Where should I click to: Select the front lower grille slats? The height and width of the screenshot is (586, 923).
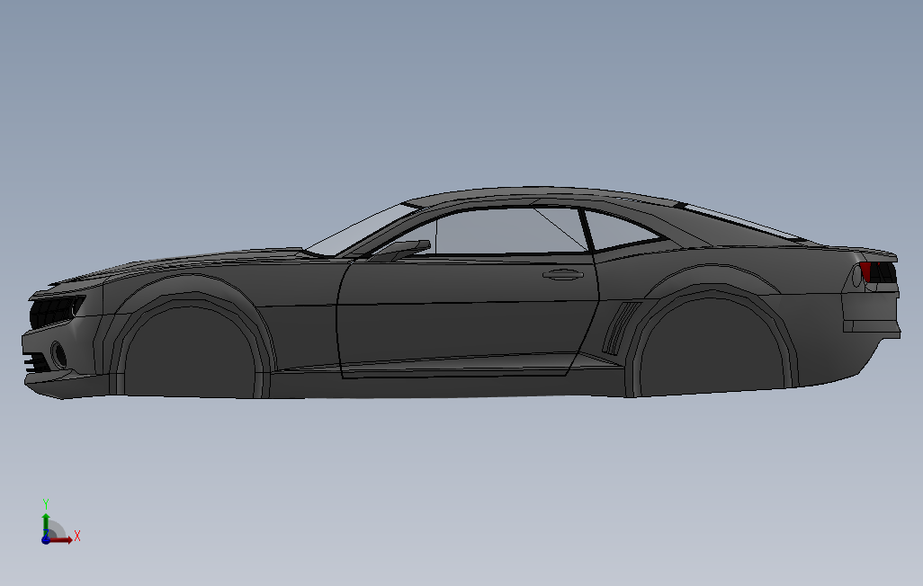[x=37, y=360]
